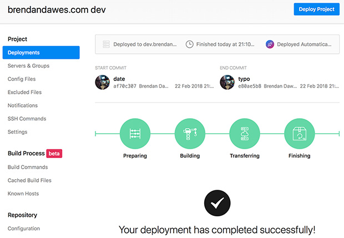Click the black success checkmark icon
The width and height of the screenshot is (344, 238).
click(217, 203)
